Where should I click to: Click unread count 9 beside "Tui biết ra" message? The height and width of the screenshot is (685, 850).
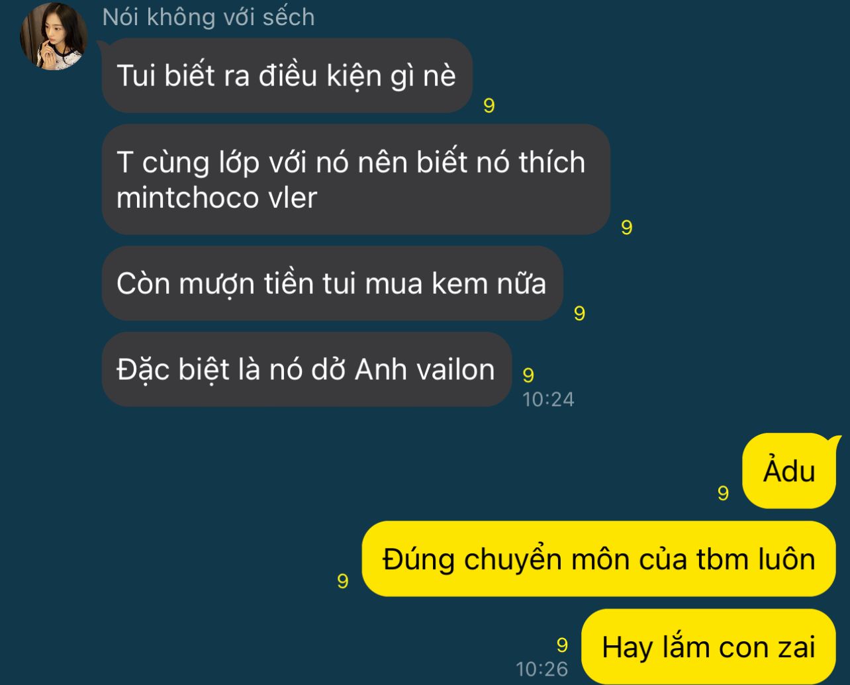pyautogui.click(x=489, y=106)
